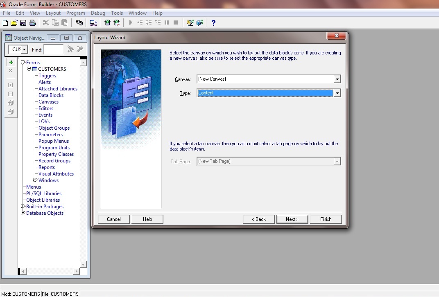Viewport: 439px width, 297px height.
Task: Select Data Blocks in the navigator tree
Action: click(51, 95)
